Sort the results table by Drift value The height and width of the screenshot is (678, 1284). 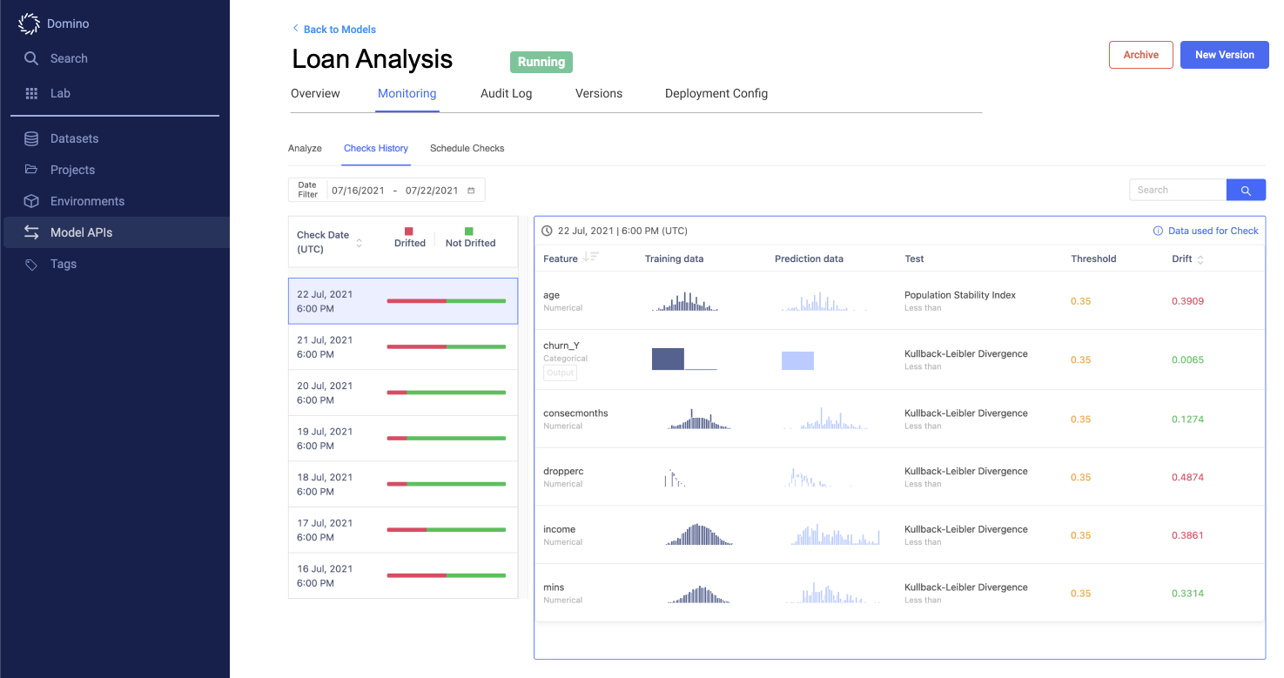pyautogui.click(x=1202, y=258)
